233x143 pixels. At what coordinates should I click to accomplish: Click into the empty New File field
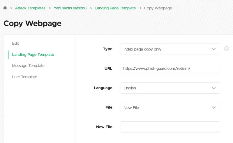click(170, 127)
